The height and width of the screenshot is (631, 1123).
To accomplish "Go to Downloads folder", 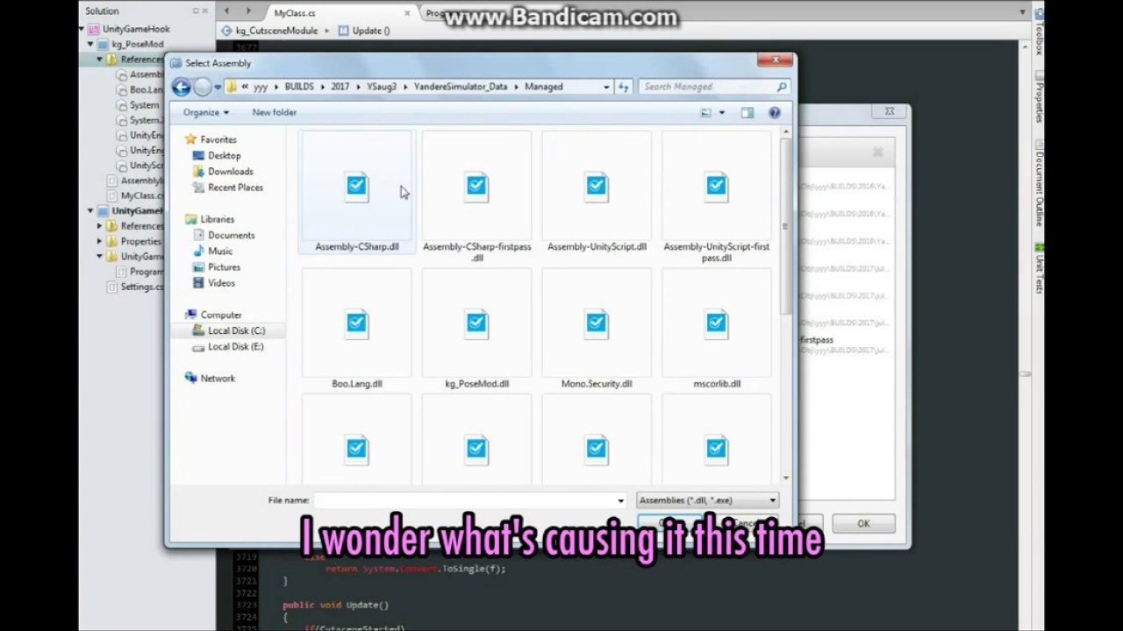I will point(230,171).
